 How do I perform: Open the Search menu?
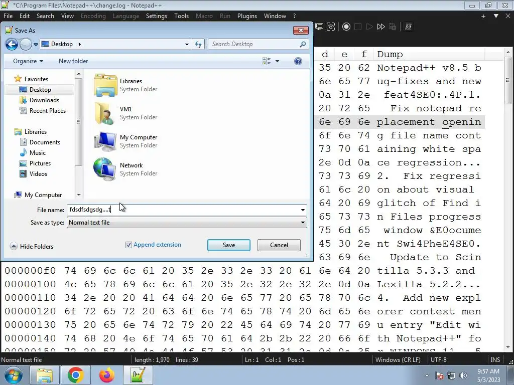pos(45,16)
